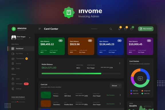The image size is (165, 110).
Task: Open three-dot menu for ABC Bank row
Action: [x=120, y=95]
